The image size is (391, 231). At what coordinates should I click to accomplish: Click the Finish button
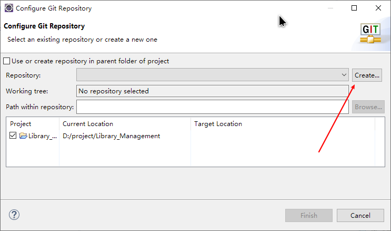(309, 216)
